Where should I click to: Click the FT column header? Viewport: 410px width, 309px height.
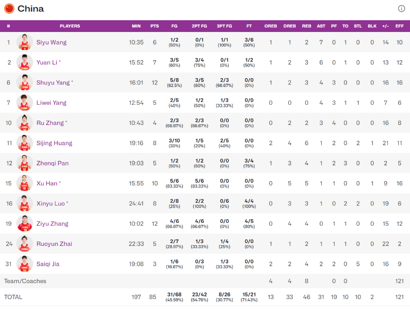[x=249, y=26]
